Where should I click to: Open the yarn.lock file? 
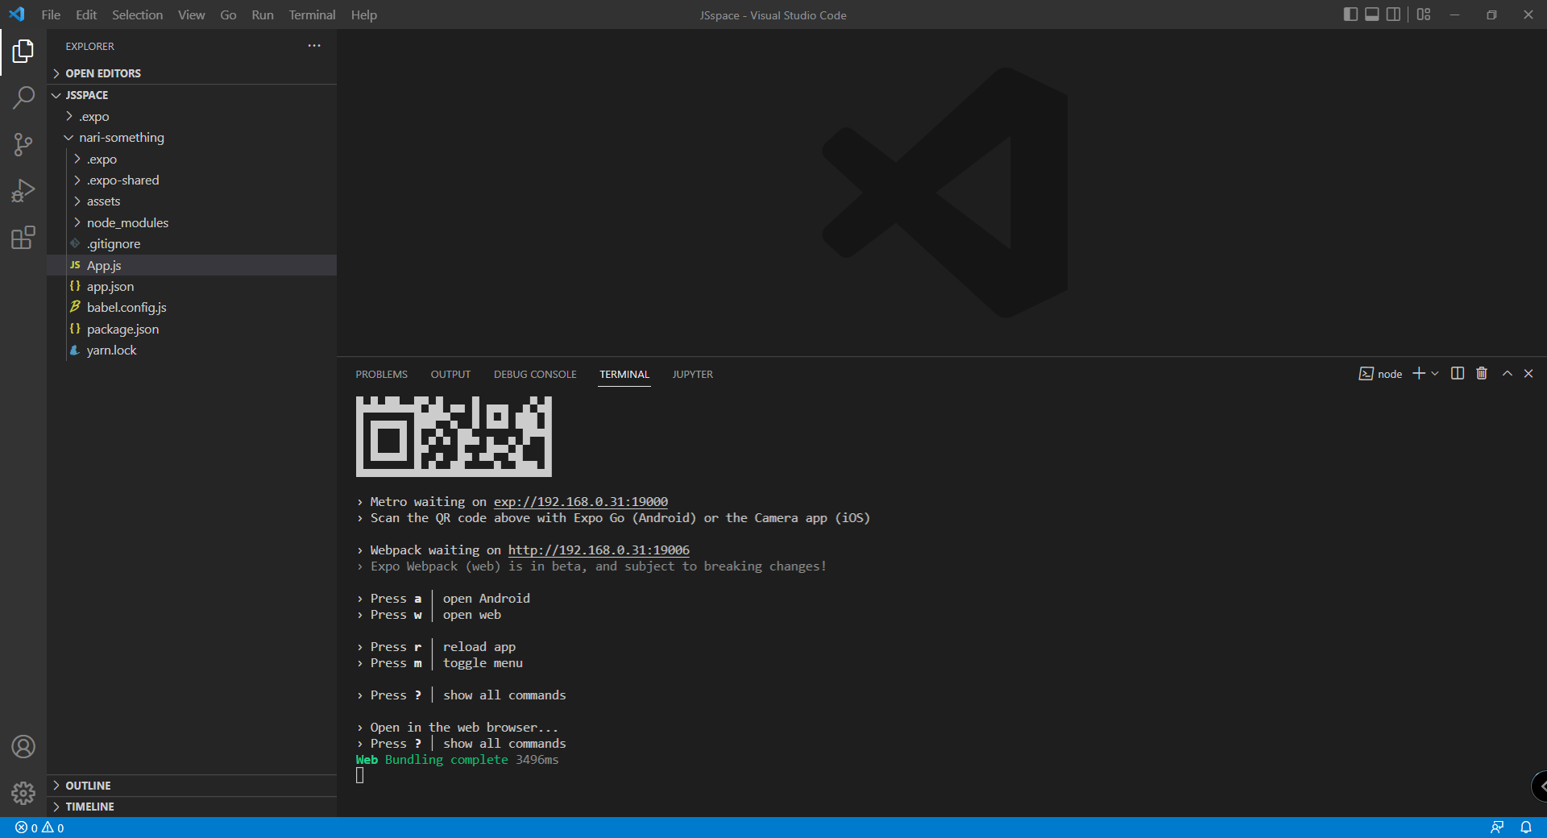click(192, 350)
